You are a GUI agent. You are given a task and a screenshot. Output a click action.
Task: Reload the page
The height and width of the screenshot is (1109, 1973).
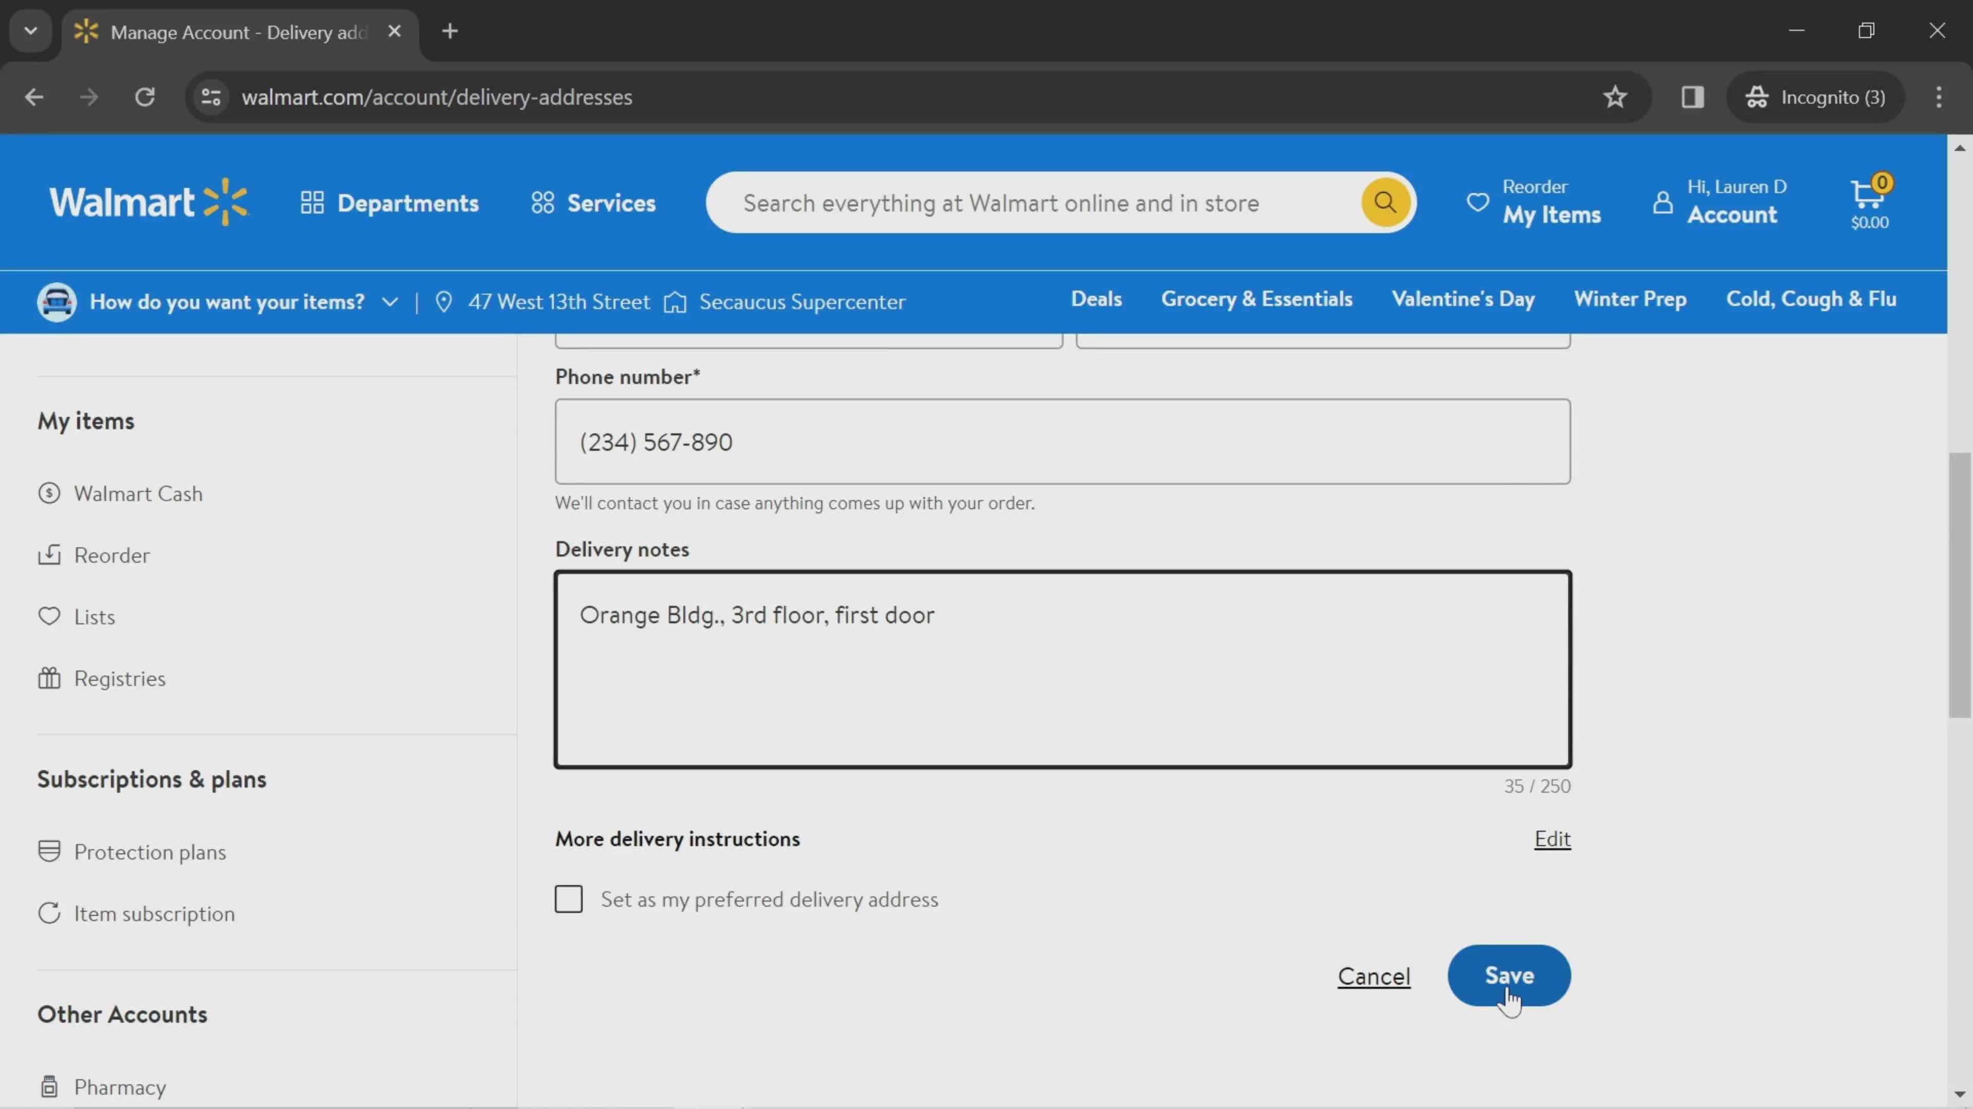(145, 97)
